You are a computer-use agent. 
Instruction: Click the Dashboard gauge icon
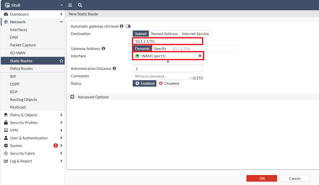pos(6,14)
